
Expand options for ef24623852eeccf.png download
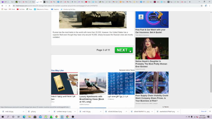tap(126, 112)
